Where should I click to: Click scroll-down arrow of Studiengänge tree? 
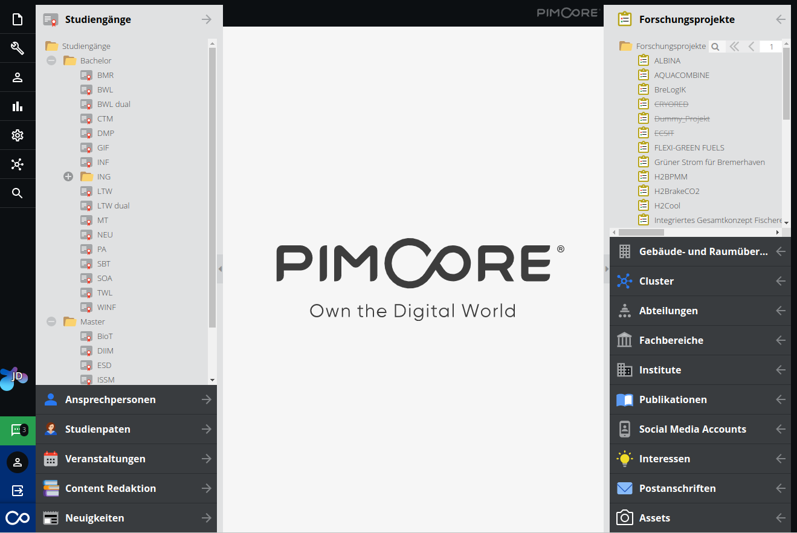212,380
